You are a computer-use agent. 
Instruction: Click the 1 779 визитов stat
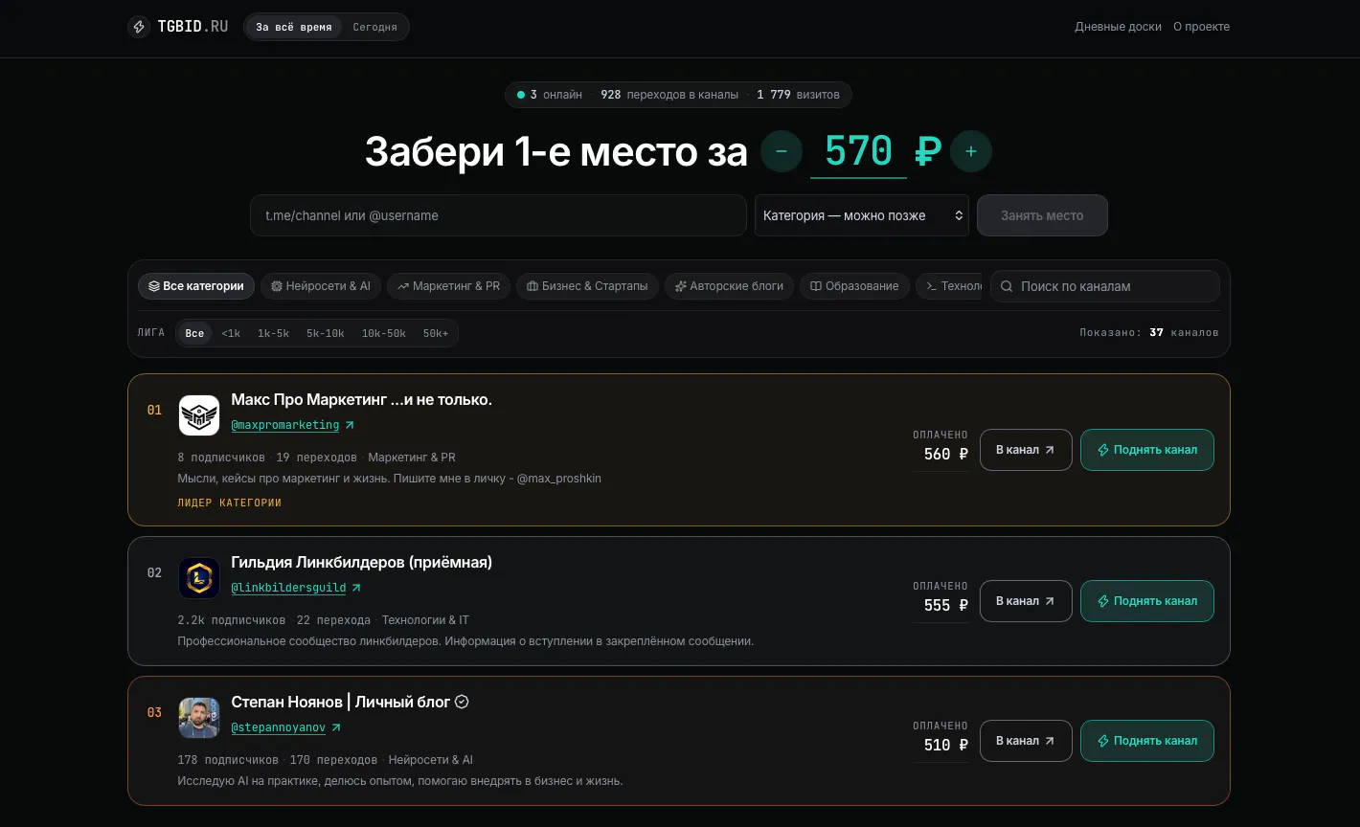798,95
